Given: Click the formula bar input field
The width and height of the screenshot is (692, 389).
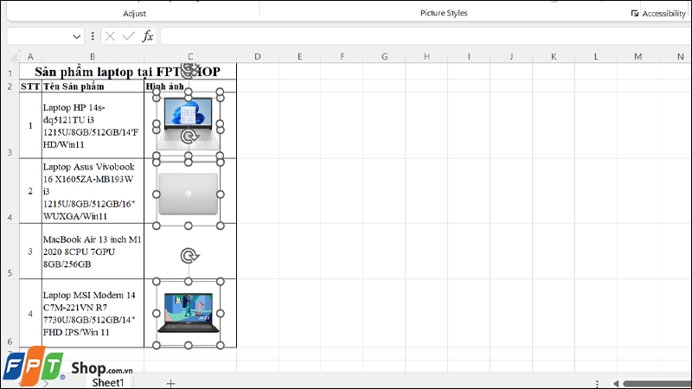Looking at the screenshot, I should (x=426, y=36).
